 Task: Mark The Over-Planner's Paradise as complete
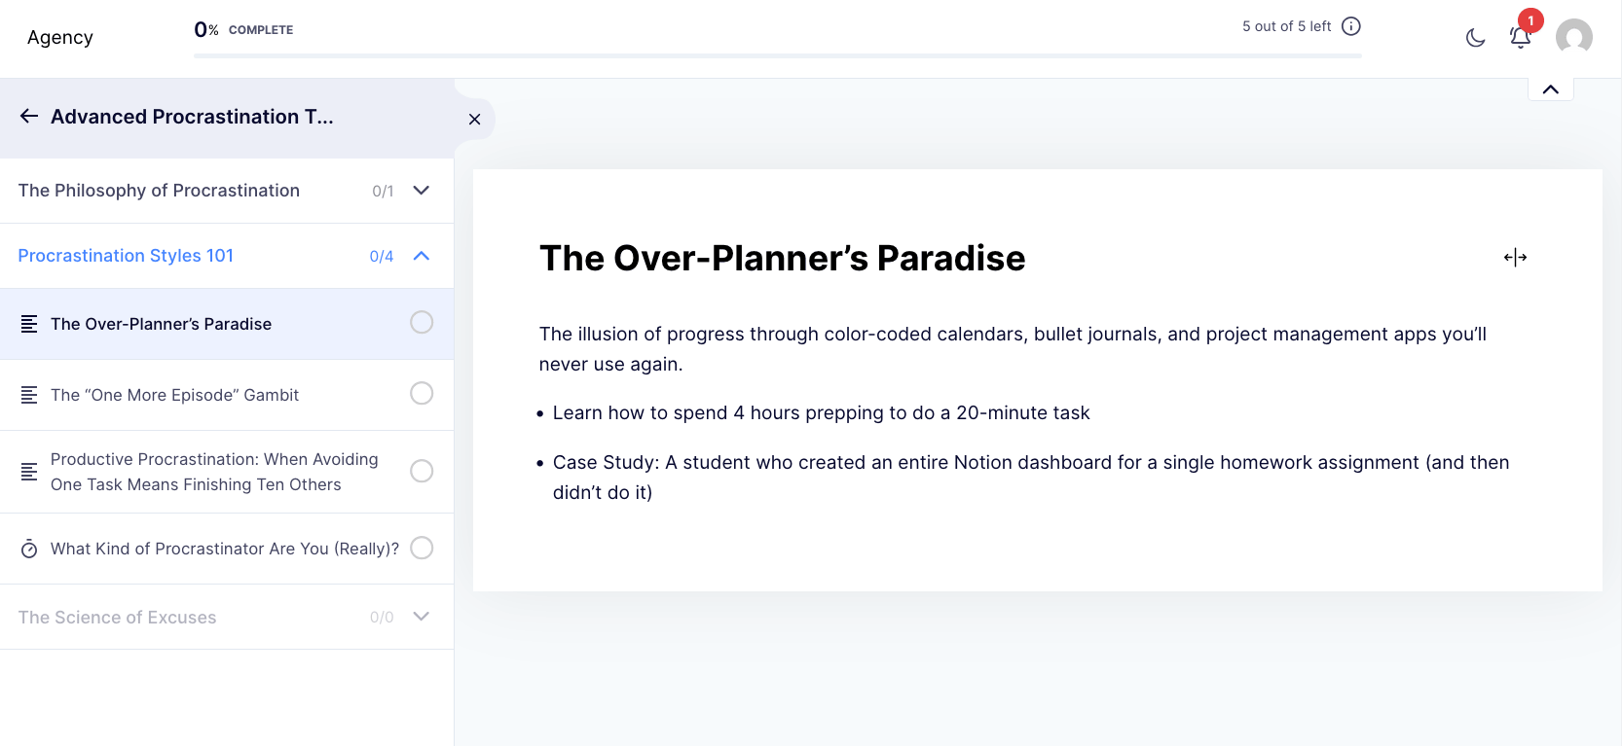coord(422,322)
